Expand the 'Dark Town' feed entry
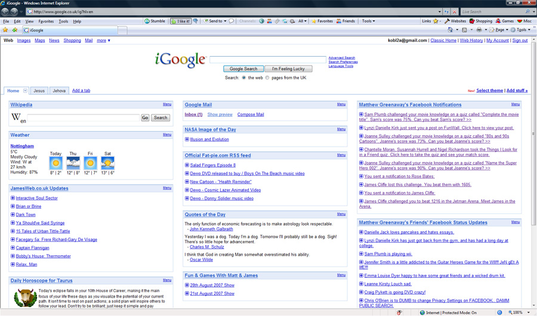 tap(13, 215)
